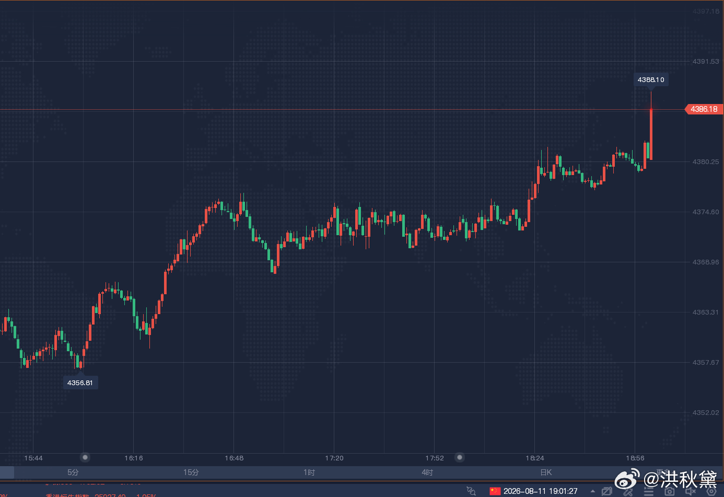Image resolution: width=724 pixels, height=497 pixels.
Task: Open the detach window icon
Action: (606, 491)
